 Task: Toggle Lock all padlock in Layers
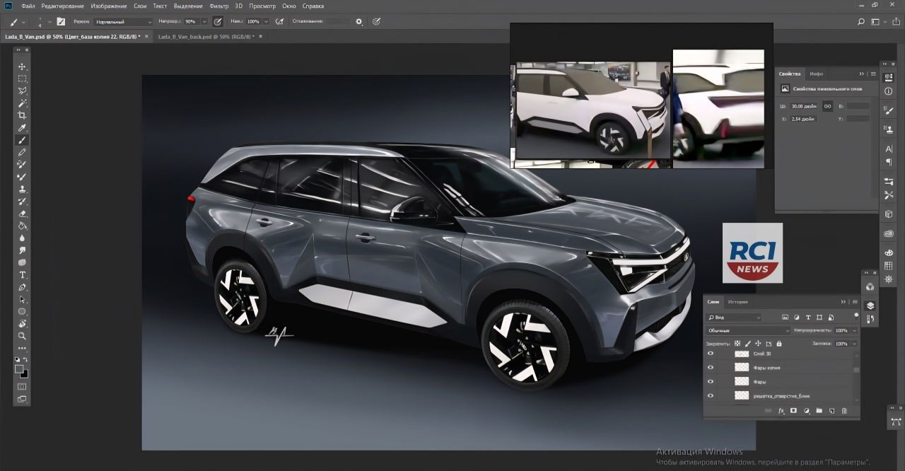point(778,343)
